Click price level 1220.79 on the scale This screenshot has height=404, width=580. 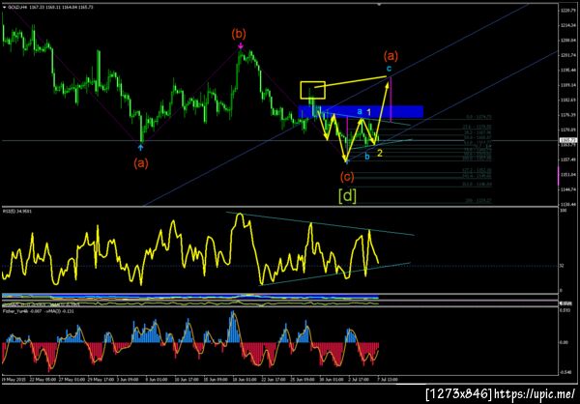pos(567,11)
